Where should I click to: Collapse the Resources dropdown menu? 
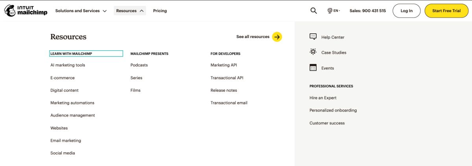point(130,11)
